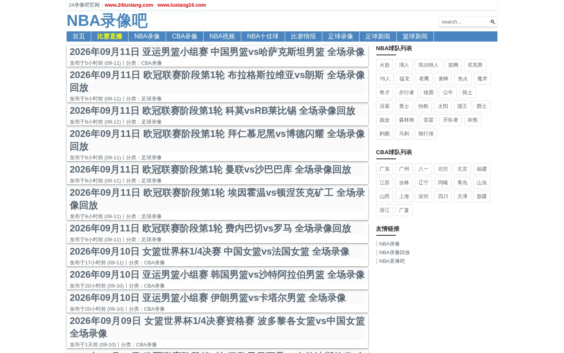Open 足球新闻 in the navigation bar
This screenshot has height=353, width=564.
[378, 36]
